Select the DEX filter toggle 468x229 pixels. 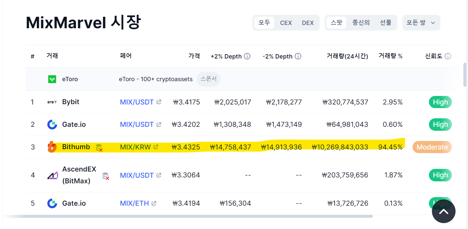click(x=308, y=23)
